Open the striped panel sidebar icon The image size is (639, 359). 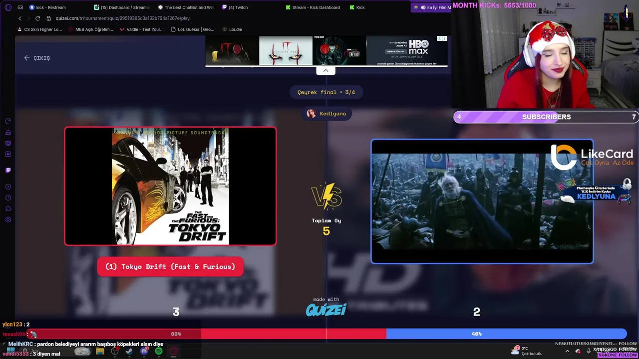[8, 143]
